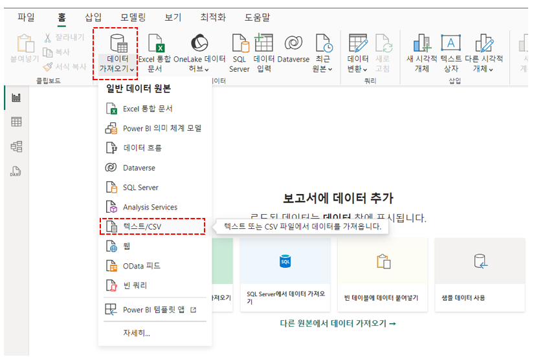Click the 붙여넣기 clipboard icon
Image resolution: width=534 pixels, height=357 pixels.
click(25, 49)
